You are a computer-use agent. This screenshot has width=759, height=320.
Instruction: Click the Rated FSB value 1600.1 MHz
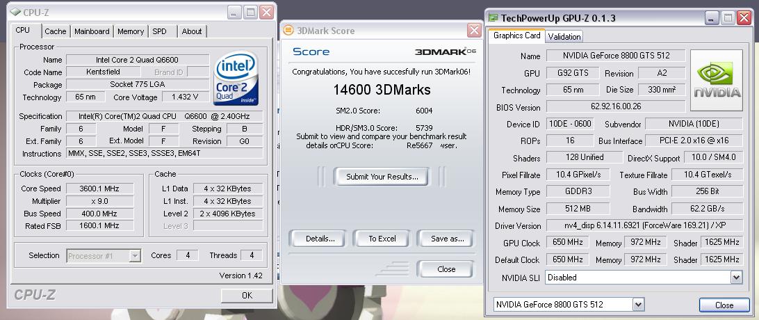[99, 225]
